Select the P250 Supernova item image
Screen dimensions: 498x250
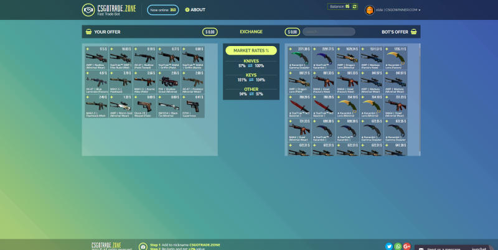click(193, 106)
